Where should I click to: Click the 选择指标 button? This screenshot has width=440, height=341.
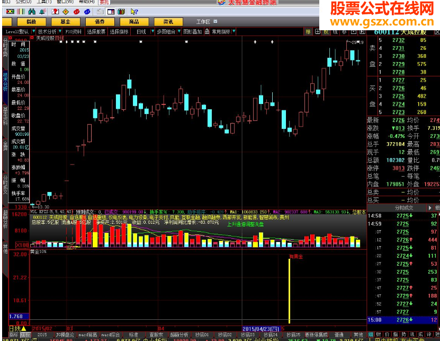tap(119, 31)
